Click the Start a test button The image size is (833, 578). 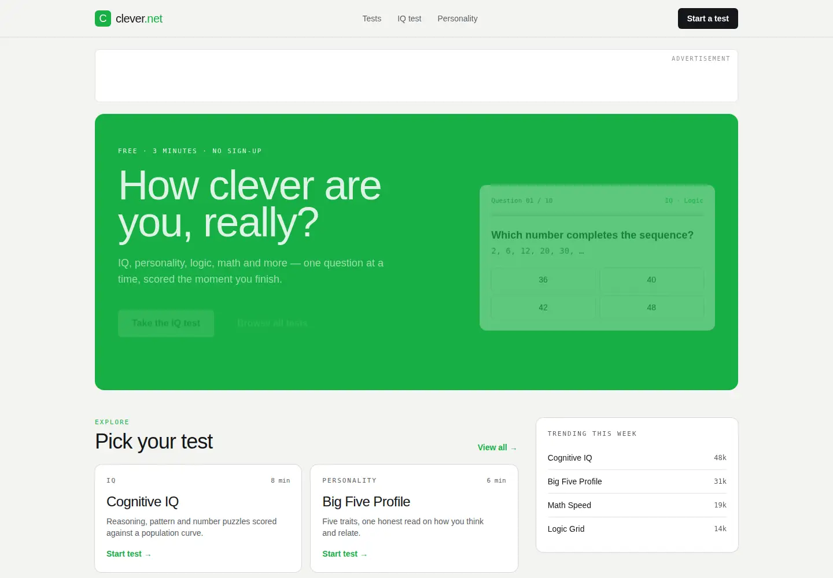click(x=708, y=18)
